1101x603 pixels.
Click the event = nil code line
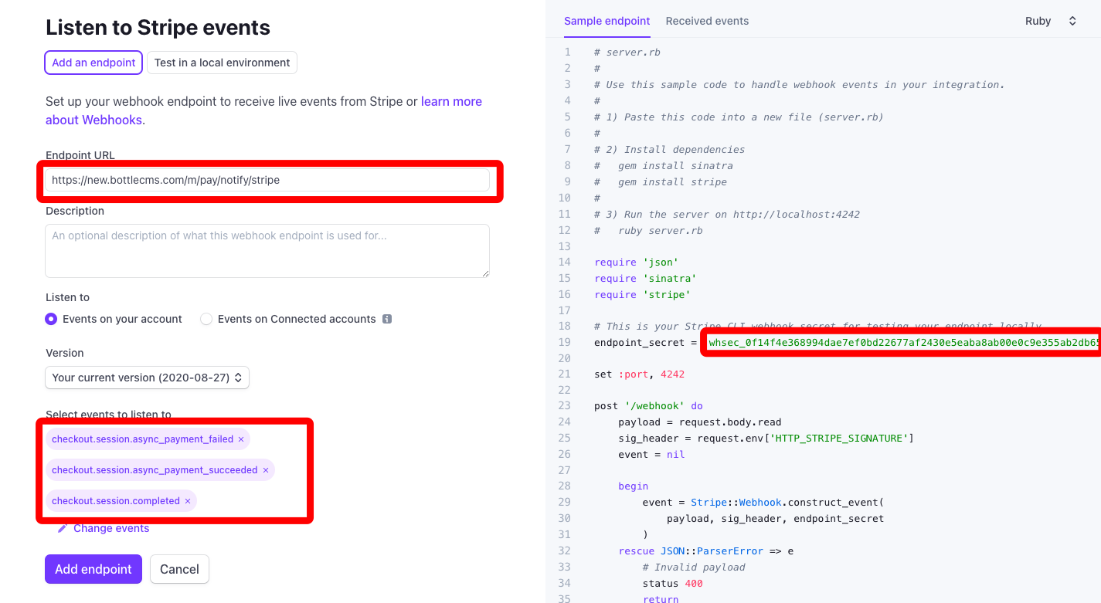pos(651,454)
